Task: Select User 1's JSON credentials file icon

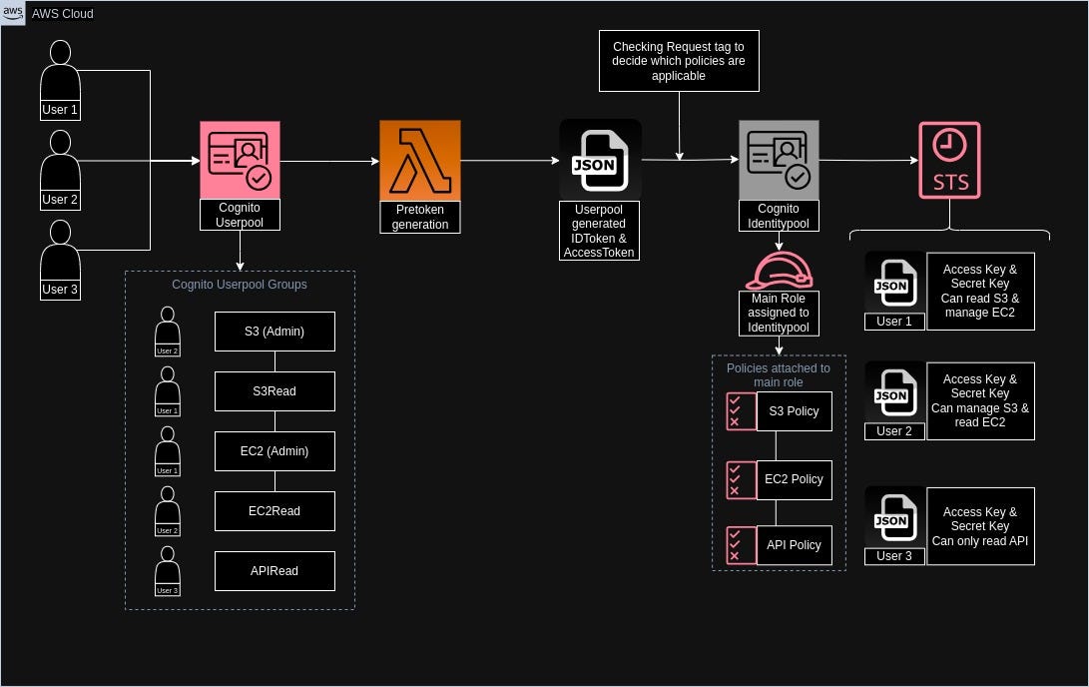Action: [894, 285]
